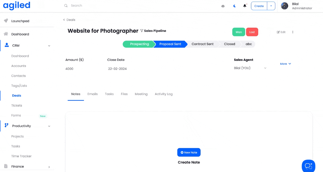Click the Sales Pipeline filter icon
This screenshot has width=323, height=172.
(x=141, y=31)
